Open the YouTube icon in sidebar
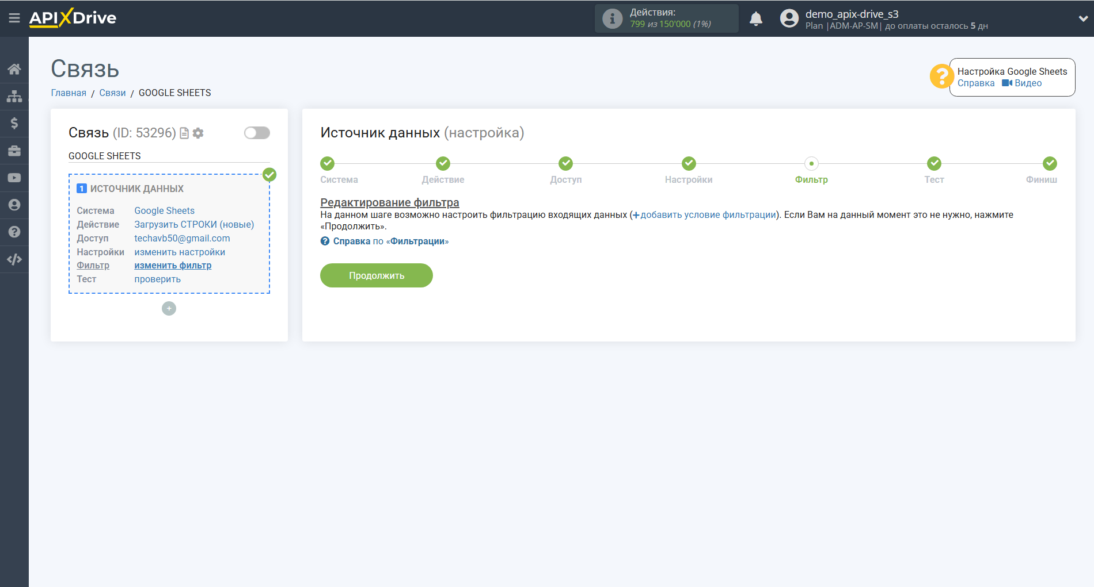Screen dimensions: 1094x587 14,177
